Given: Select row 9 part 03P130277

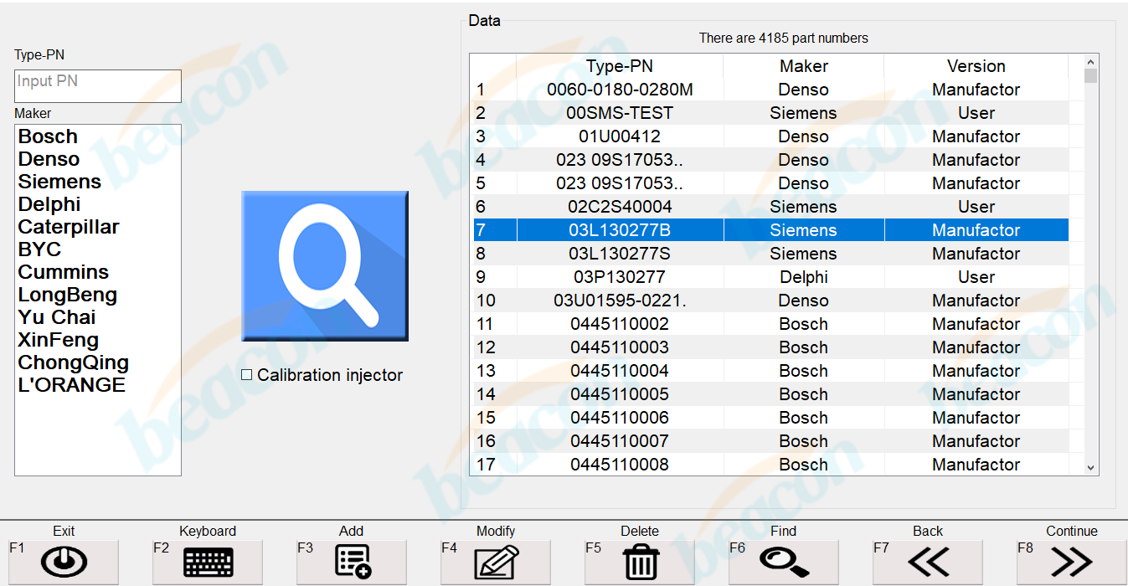Looking at the screenshot, I should tap(620, 277).
